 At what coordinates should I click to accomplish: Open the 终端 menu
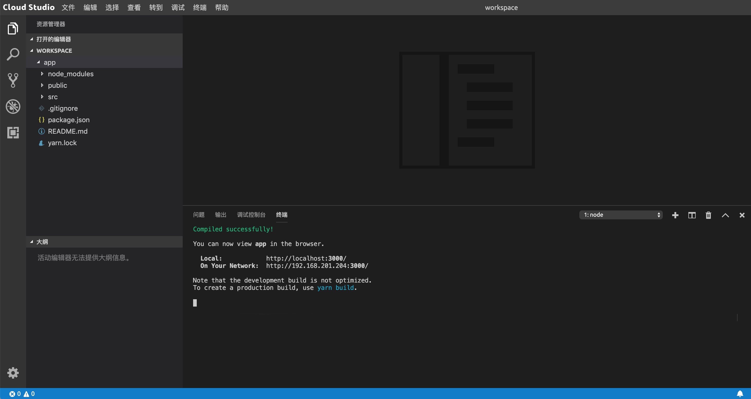click(x=200, y=8)
